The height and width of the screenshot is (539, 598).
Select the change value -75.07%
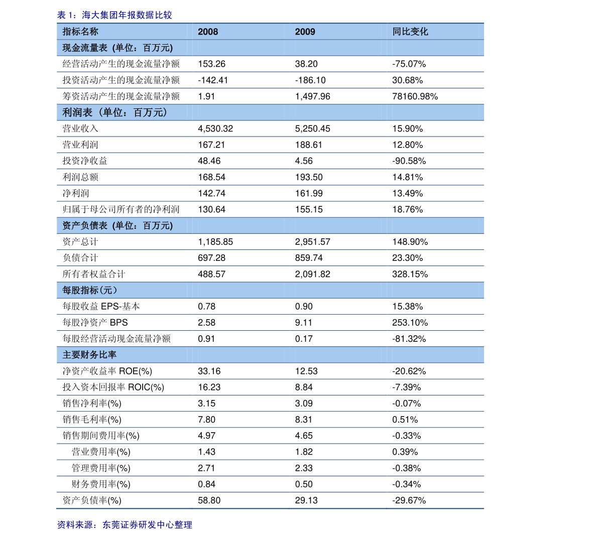[409, 64]
